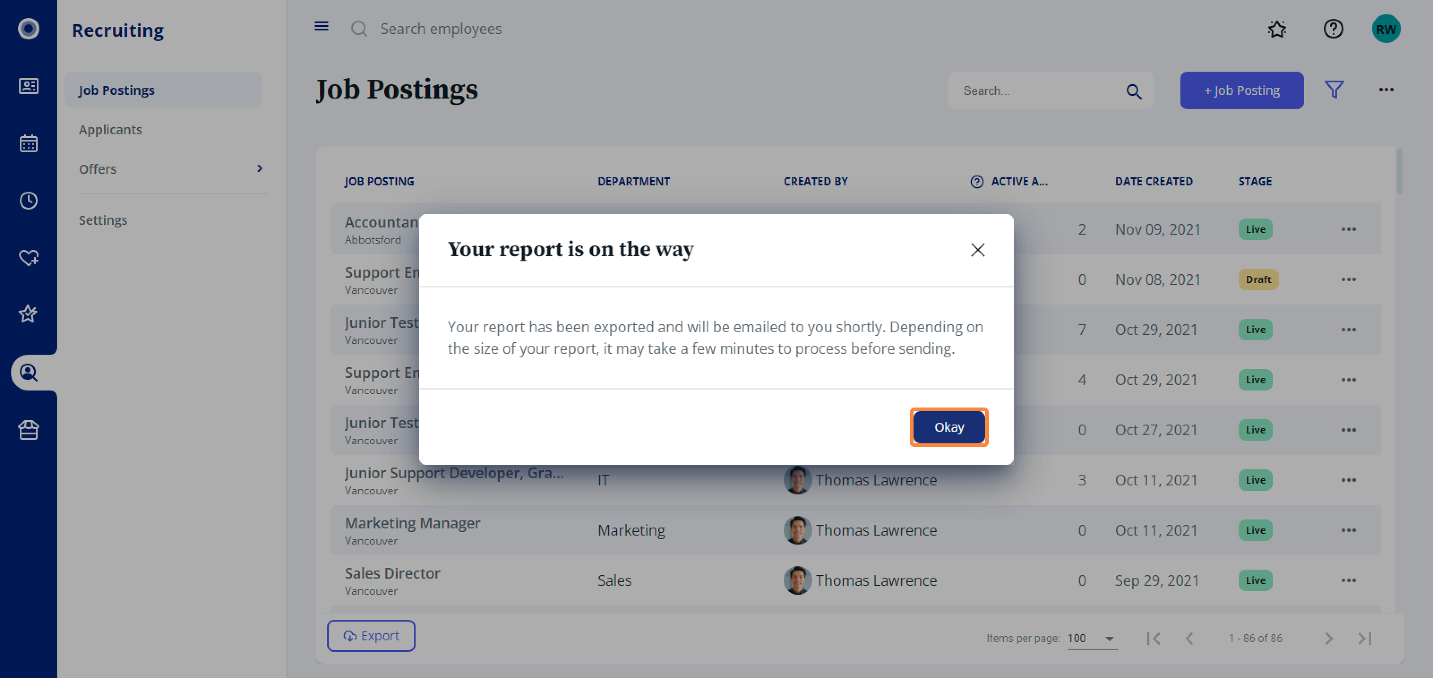Sort by Department column header
The width and height of the screenshot is (1433, 678).
coord(634,182)
